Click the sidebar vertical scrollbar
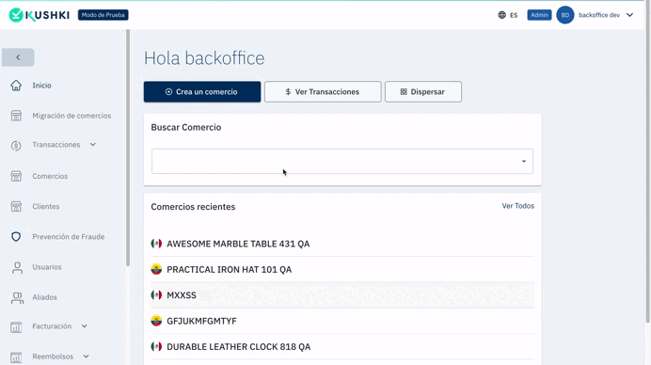 click(128, 148)
